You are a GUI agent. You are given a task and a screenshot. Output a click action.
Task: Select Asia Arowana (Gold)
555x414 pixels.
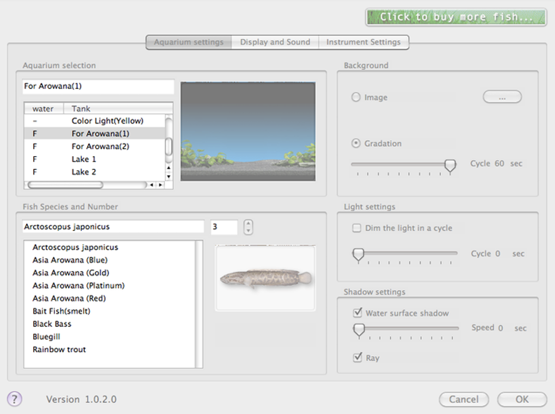pos(109,273)
